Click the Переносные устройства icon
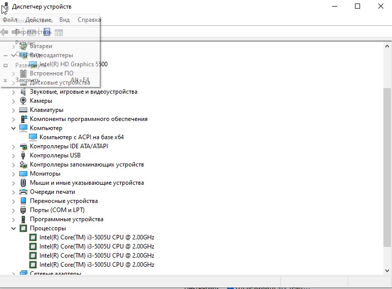This screenshot has height=289, width=392. [23, 201]
